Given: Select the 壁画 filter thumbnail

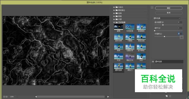Looking at the screenshot, I should (x=119, y=28).
